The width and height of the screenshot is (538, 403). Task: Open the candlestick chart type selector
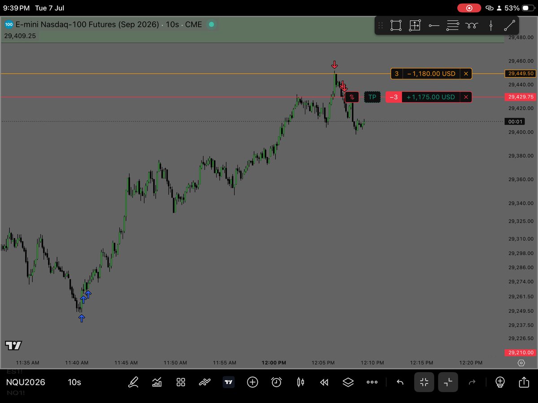coord(300,382)
